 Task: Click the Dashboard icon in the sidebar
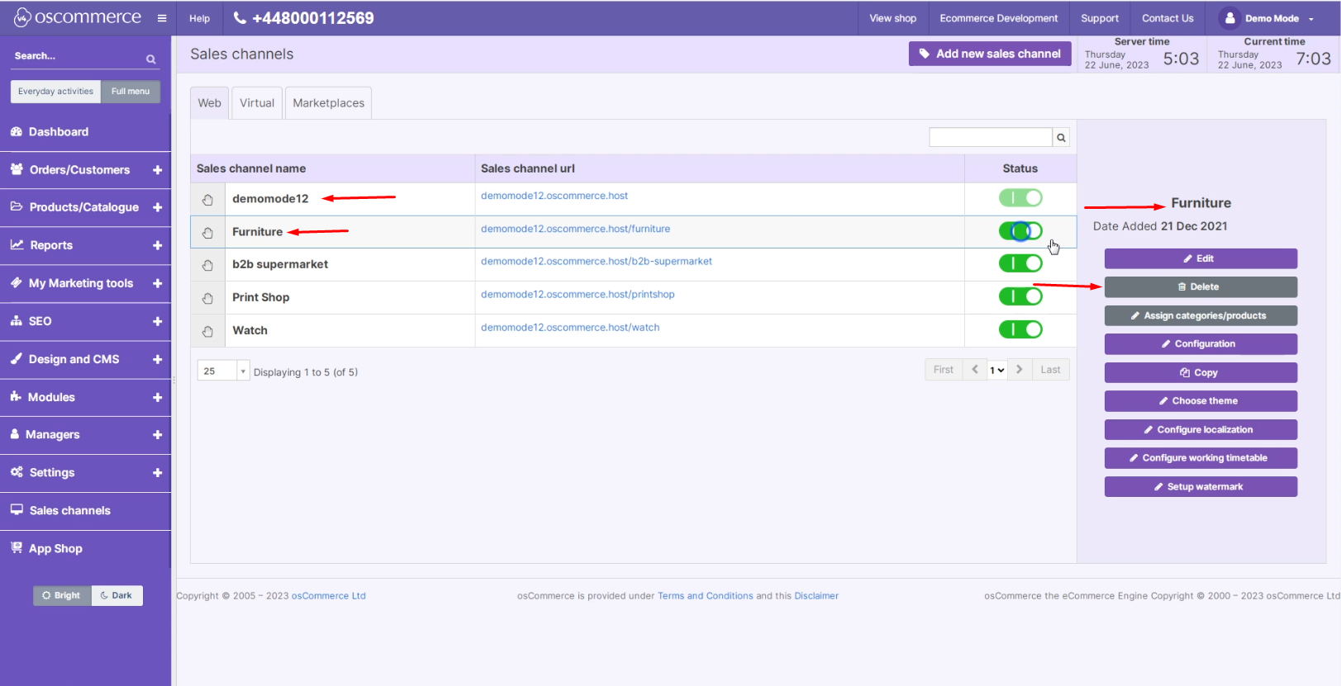pos(16,131)
